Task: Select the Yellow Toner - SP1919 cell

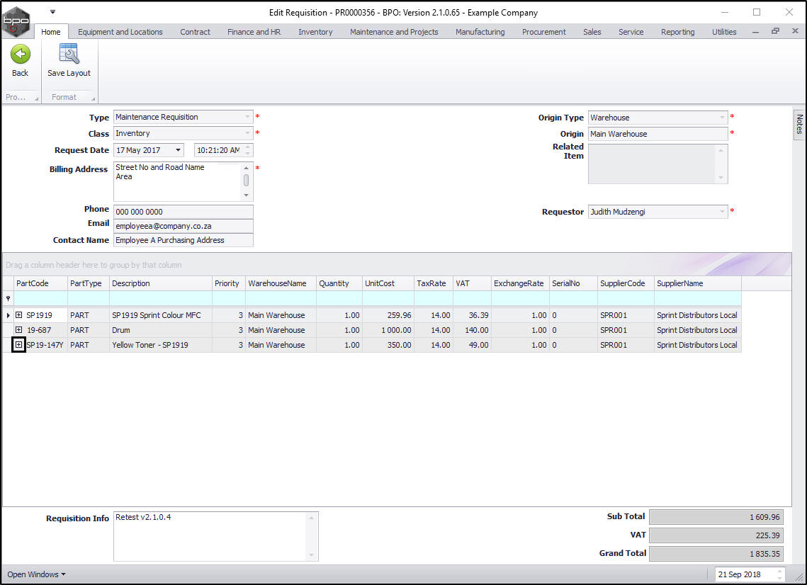Action: click(161, 345)
